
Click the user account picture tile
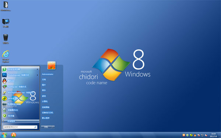(x=52, y=66)
